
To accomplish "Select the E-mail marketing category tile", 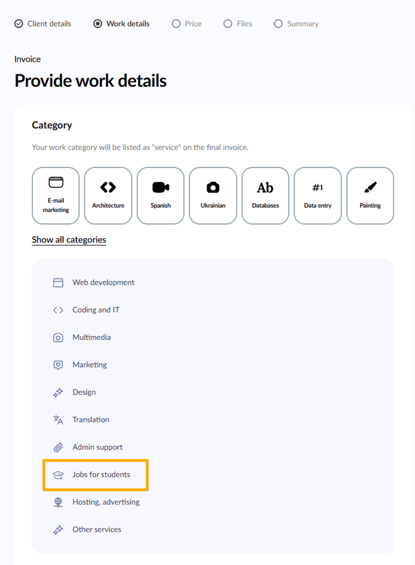I will (56, 195).
